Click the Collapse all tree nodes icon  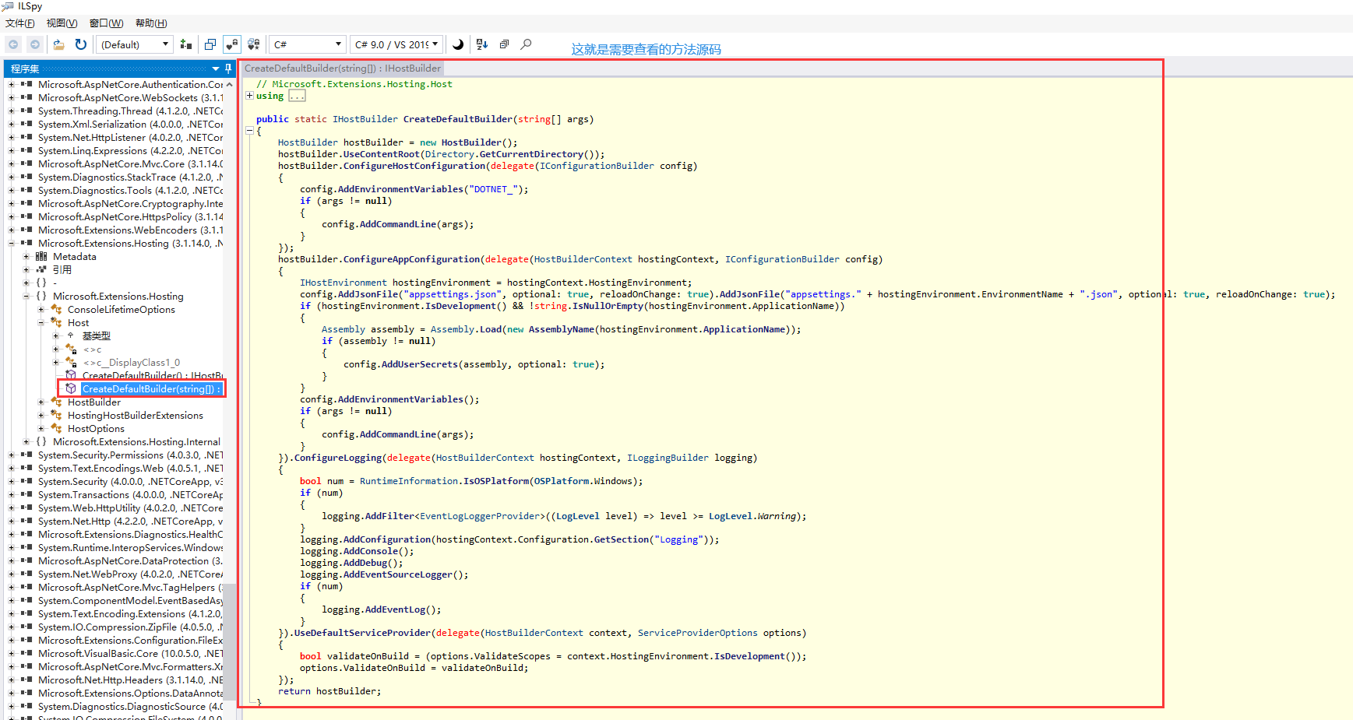click(504, 44)
